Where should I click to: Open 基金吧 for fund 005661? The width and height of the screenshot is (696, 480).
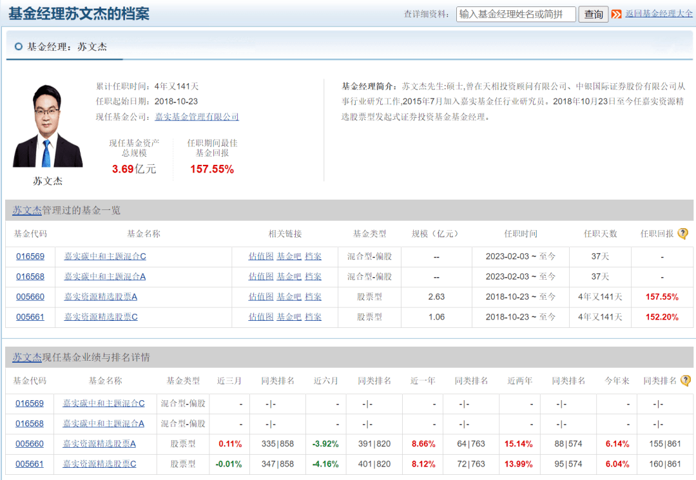tap(289, 317)
